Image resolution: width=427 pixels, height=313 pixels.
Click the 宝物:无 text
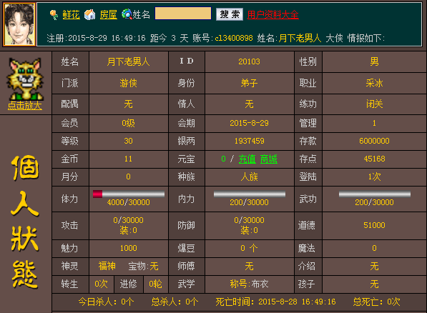[x=143, y=266]
